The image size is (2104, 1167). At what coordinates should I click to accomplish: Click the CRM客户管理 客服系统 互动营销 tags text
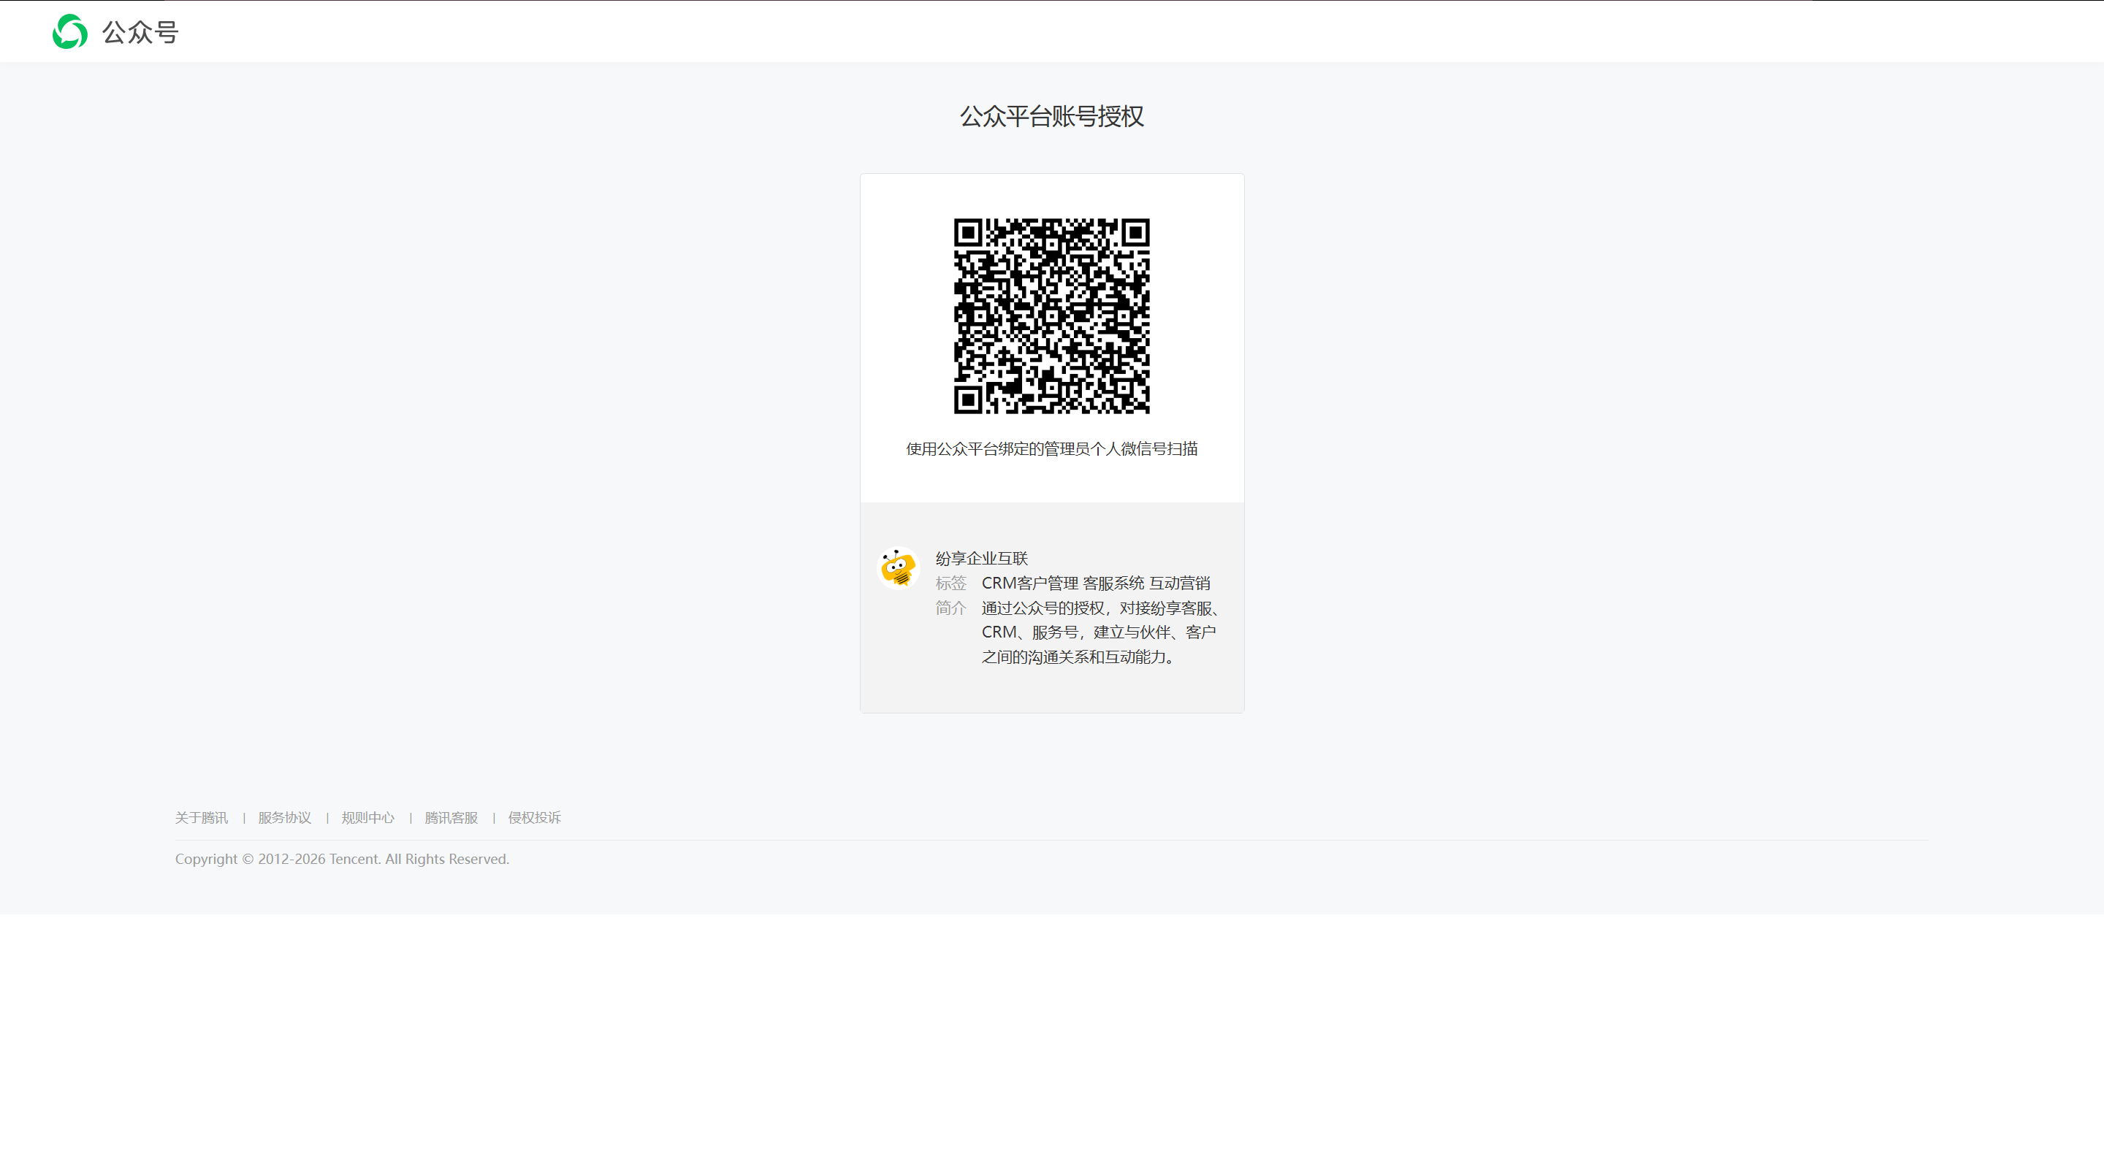[x=1096, y=583]
